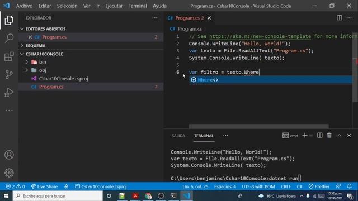Open Explorer panel more actions ellipsis
The width and height of the screenshot is (358, 201).
(x=155, y=18)
